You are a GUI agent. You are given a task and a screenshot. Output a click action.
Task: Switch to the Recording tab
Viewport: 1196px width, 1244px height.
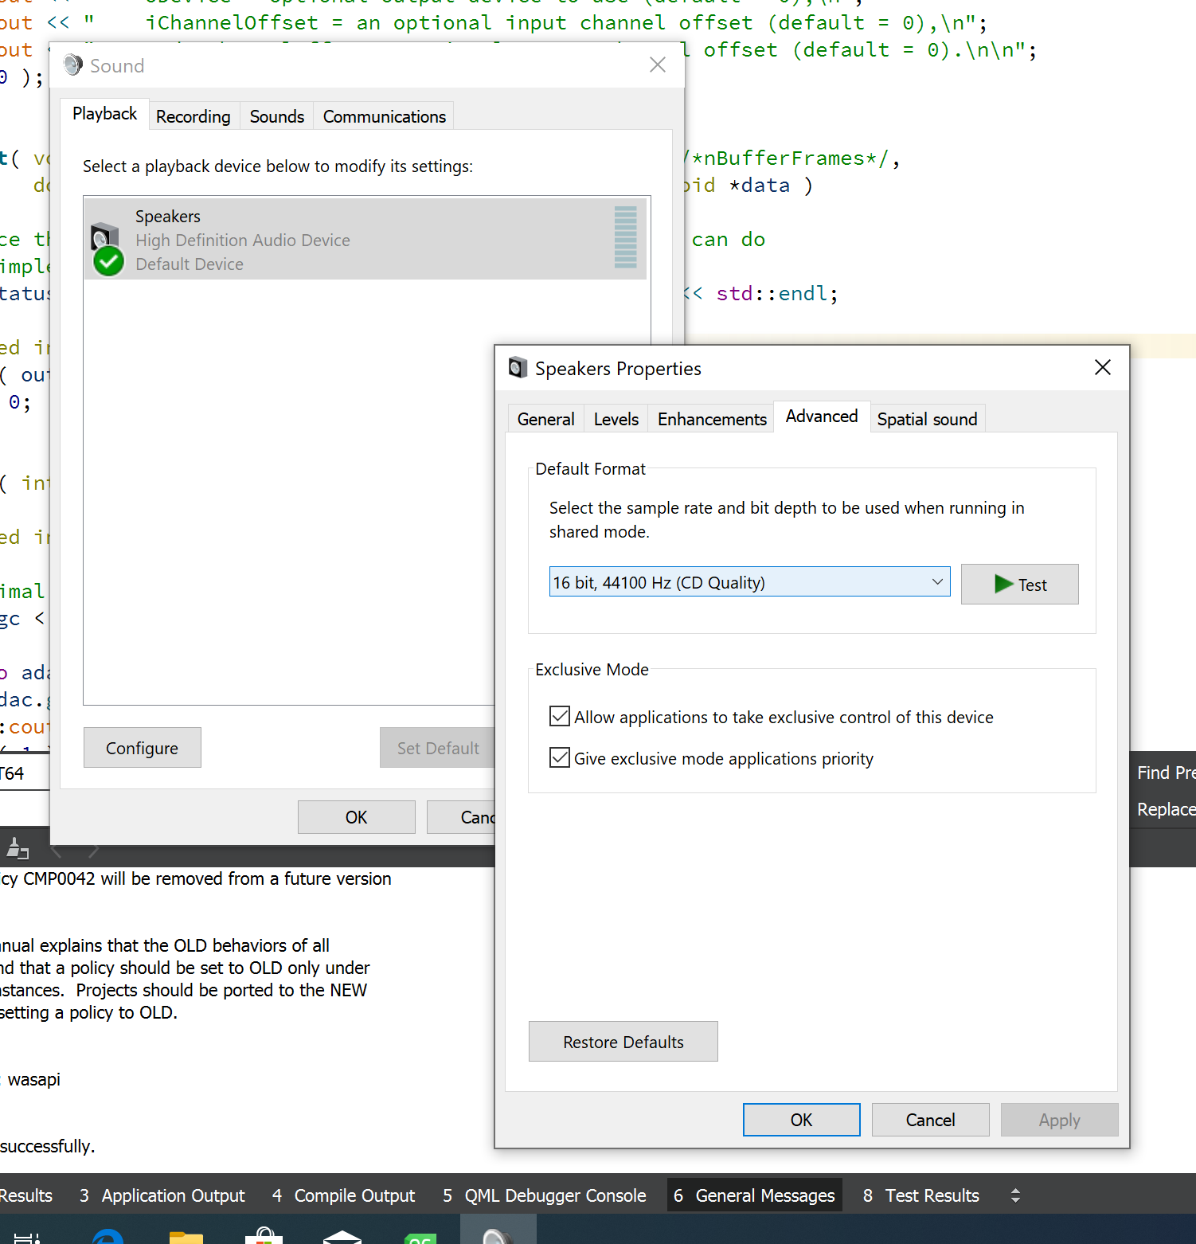(193, 116)
